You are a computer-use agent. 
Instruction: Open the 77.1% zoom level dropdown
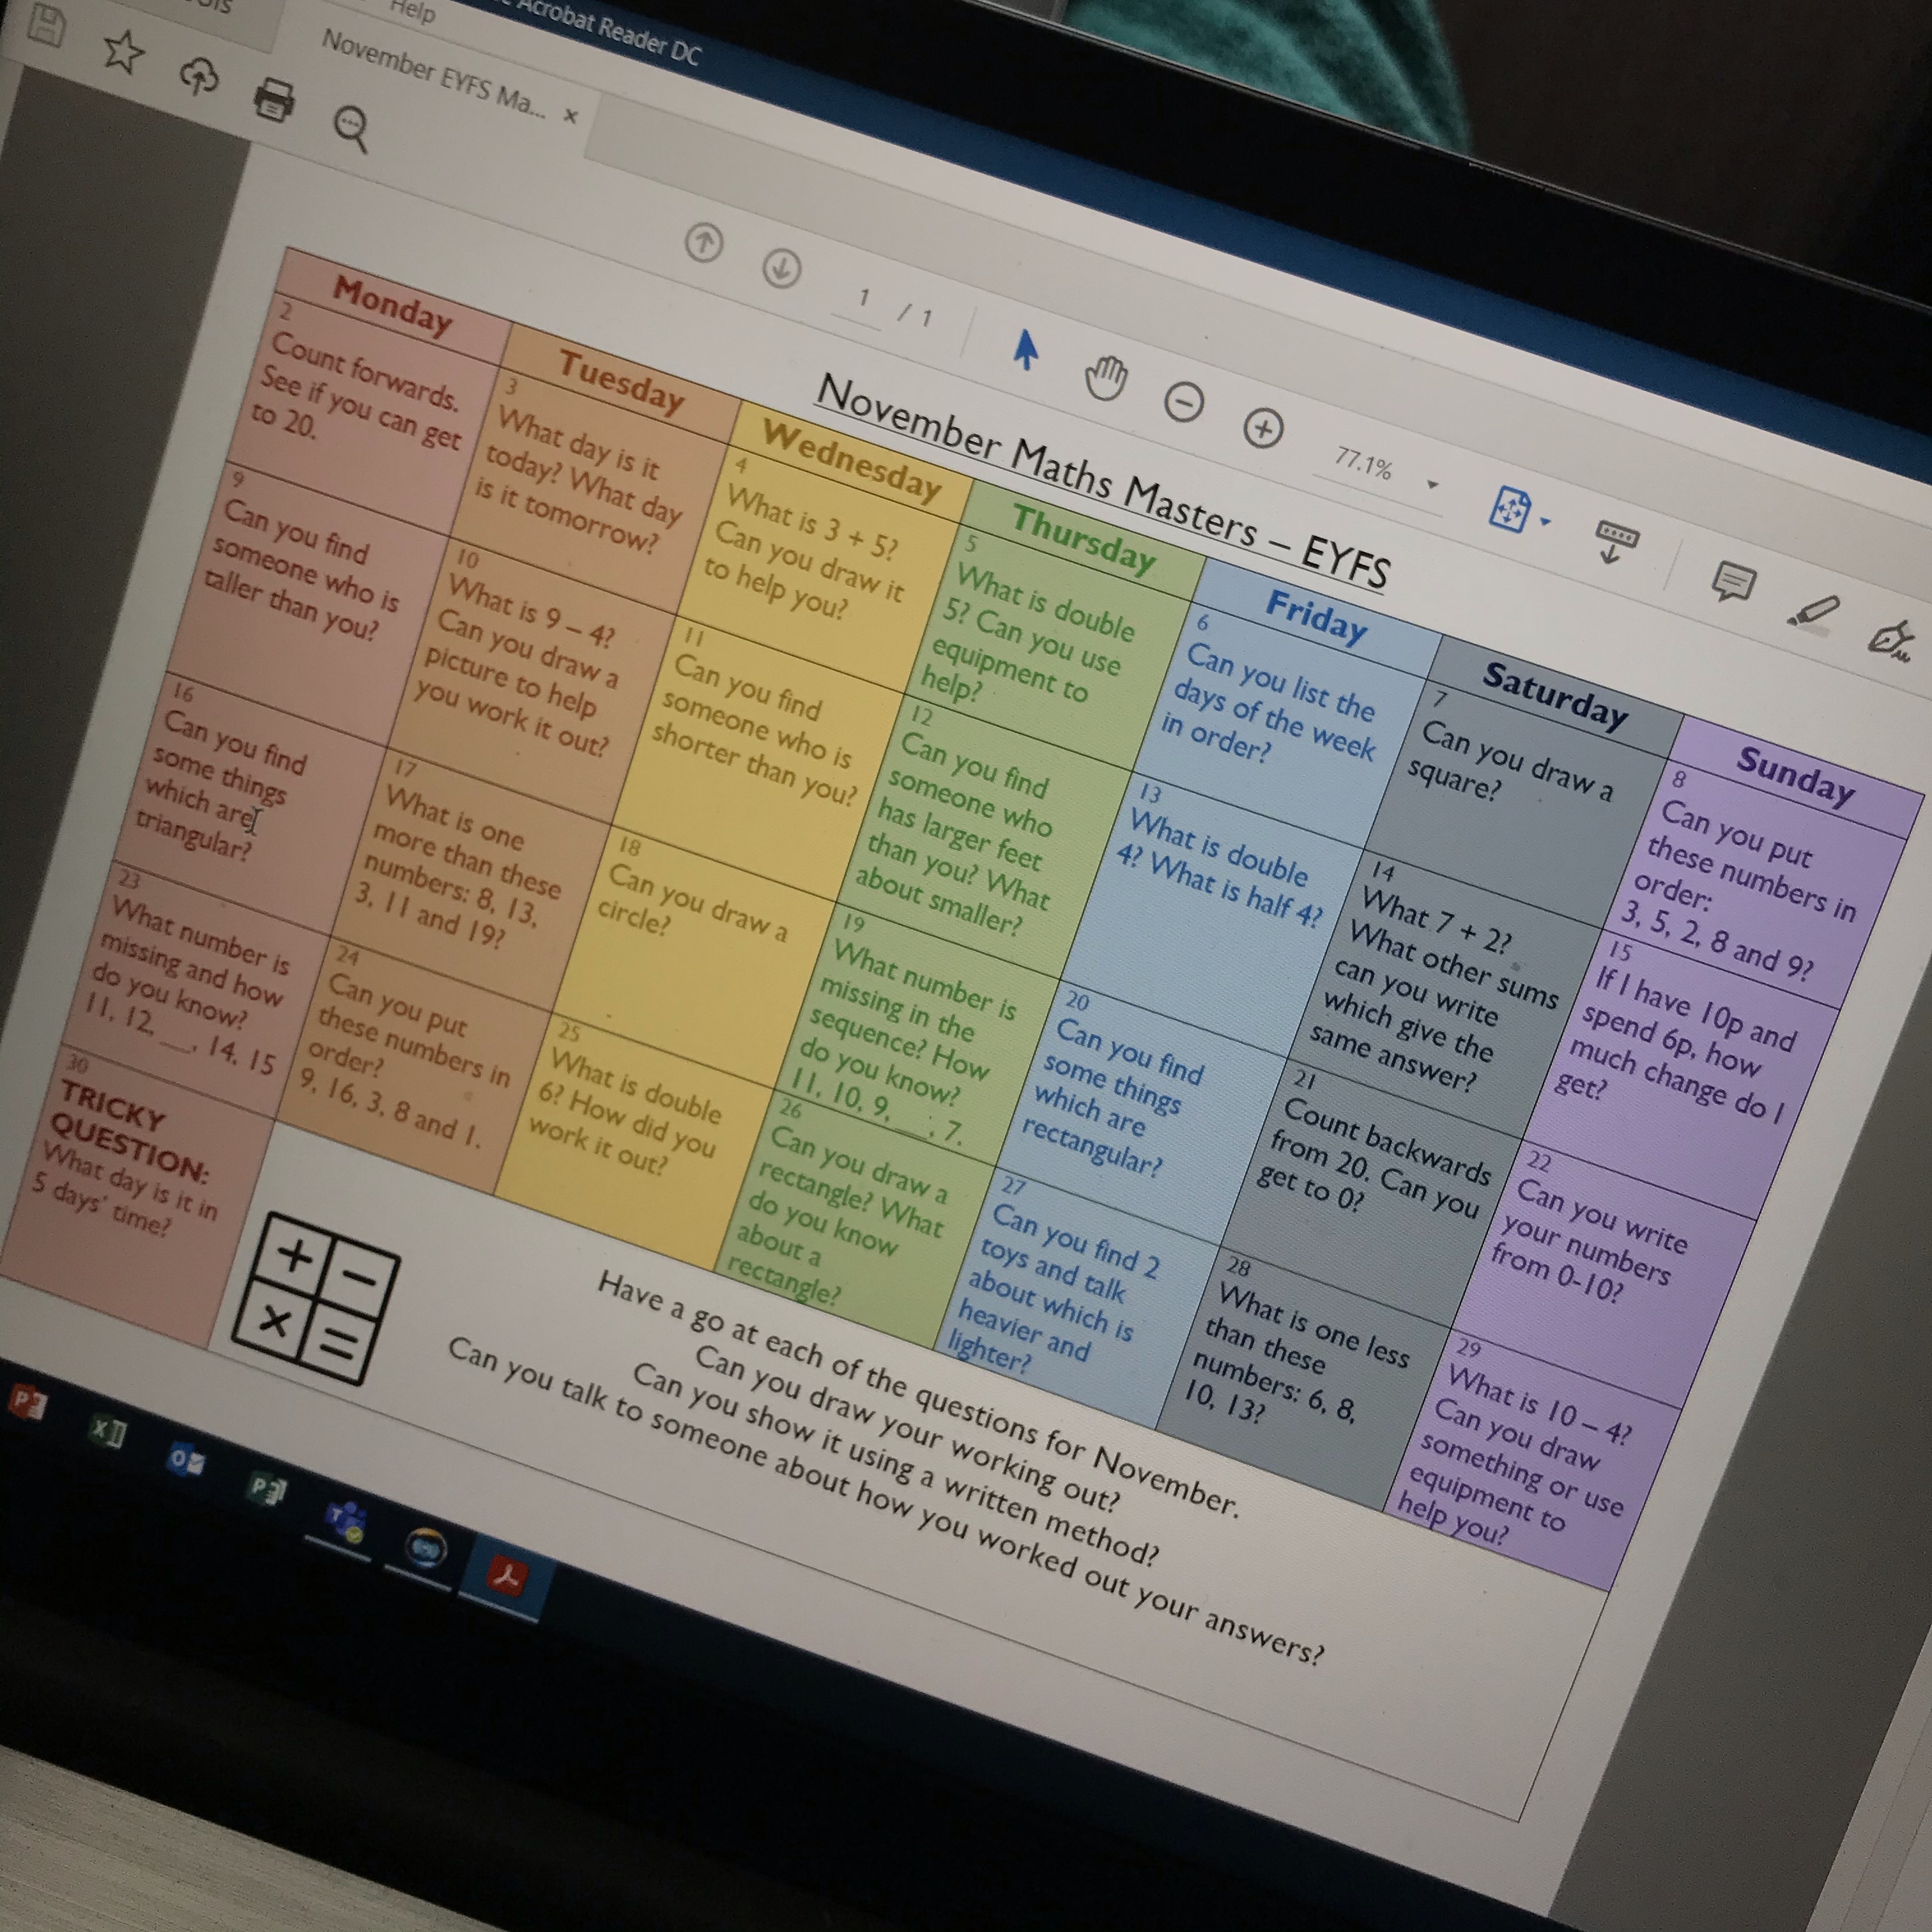[1432, 485]
